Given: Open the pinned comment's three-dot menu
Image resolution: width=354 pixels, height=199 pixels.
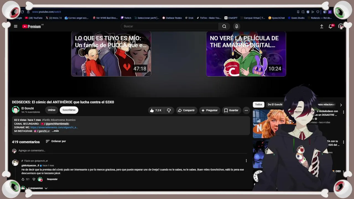Looking at the screenshot, I should point(246,161).
